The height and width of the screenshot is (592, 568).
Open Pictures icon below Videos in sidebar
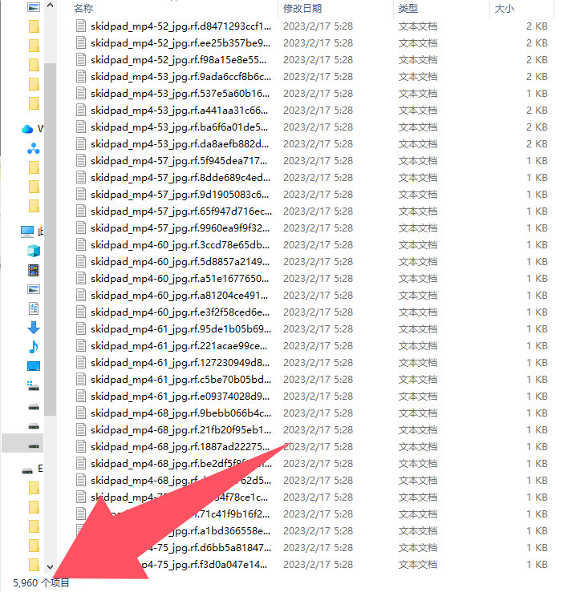click(34, 289)
